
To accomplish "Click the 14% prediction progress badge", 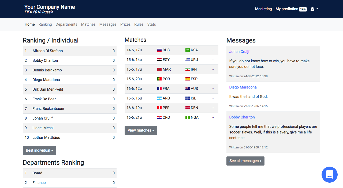I will 303,9.
